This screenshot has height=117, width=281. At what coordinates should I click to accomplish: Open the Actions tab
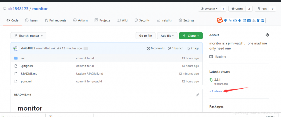(80, 20)
